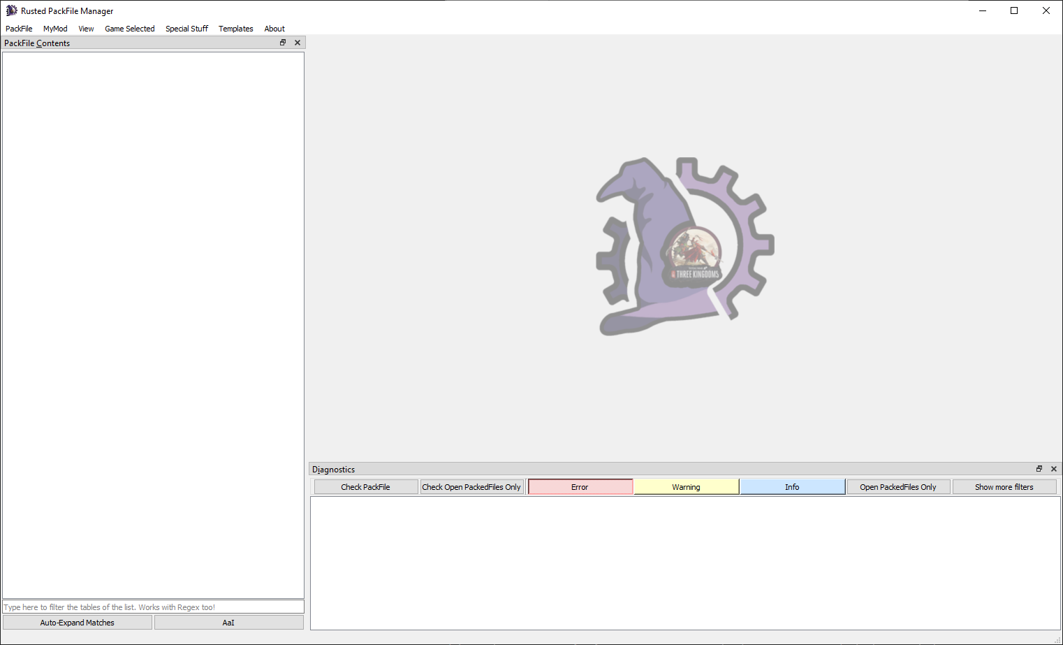Image resolution: width=1063 pixels, height=645 pixels.
Task: Open the View menu
Action: pyautogui.click(x=86, y=29)
